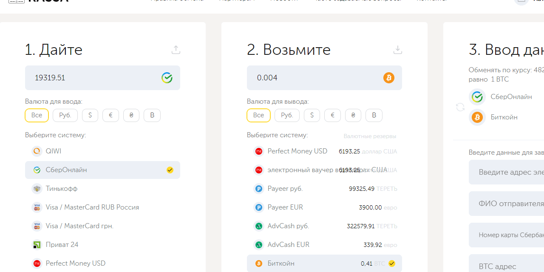Image resolution: width=544 pixels, height=272 pixels.
Task: Toggle the "Все" filter under Валюта для ввода
Action: [37, 115]
